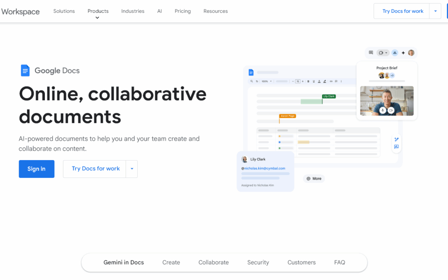The height and width of the screenshot is (280, 448).
Task: Click the blue Sign in button
Action: point(37,169)
